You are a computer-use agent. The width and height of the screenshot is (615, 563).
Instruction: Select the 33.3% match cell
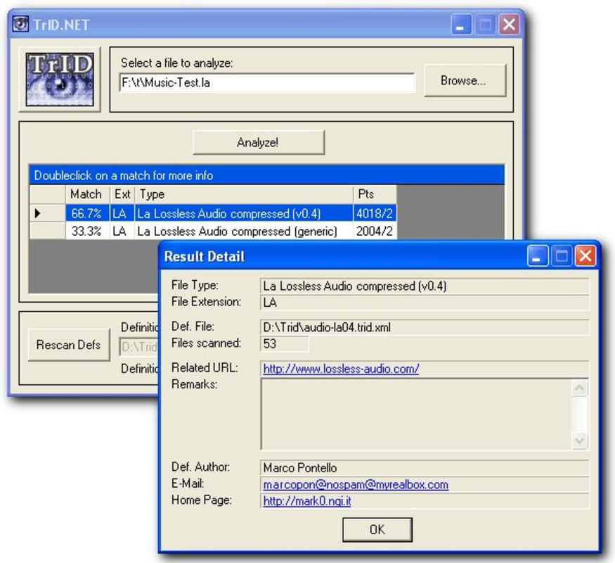[x=87, y=231]
